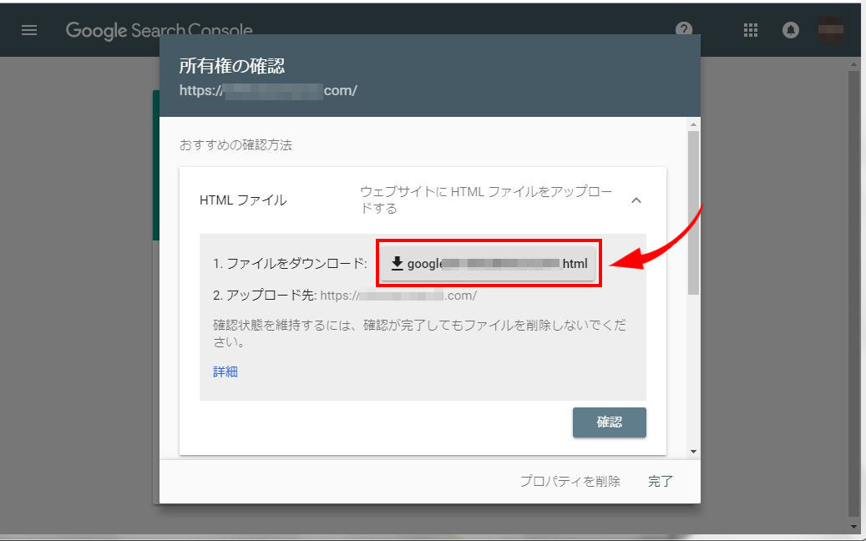The height and width of the screenshot is (541, 866).
Task: Click the HTML ファイル method label
Action: [x=243, y=200]
